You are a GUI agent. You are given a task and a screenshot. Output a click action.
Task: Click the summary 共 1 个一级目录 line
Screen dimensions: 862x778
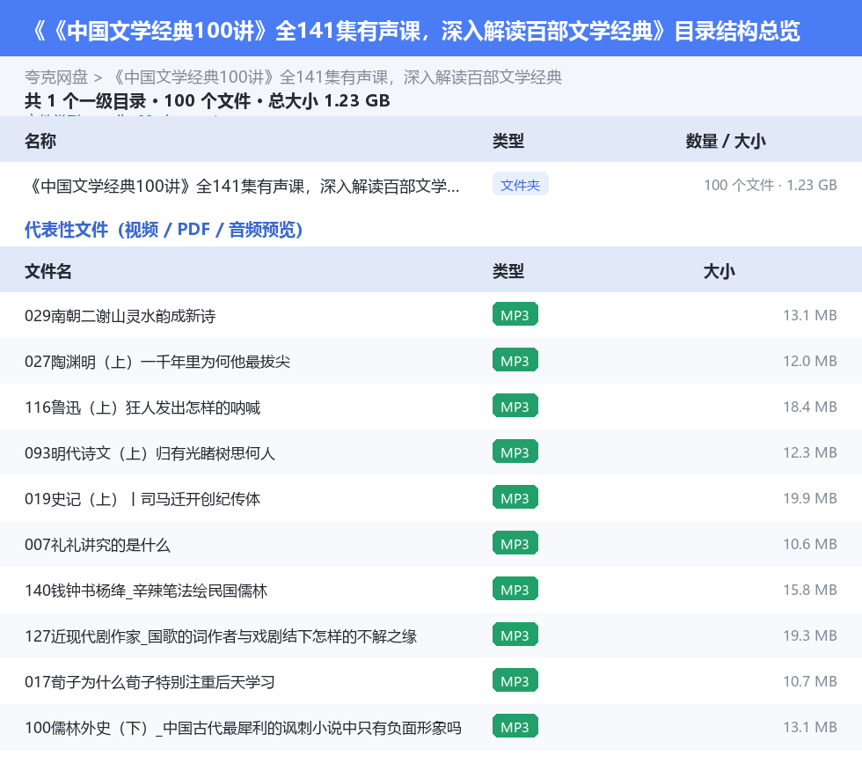click(x=208, y=100)
